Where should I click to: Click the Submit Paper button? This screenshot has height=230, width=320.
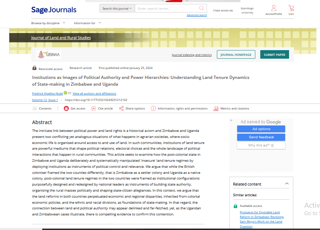[x=274, y=55]
